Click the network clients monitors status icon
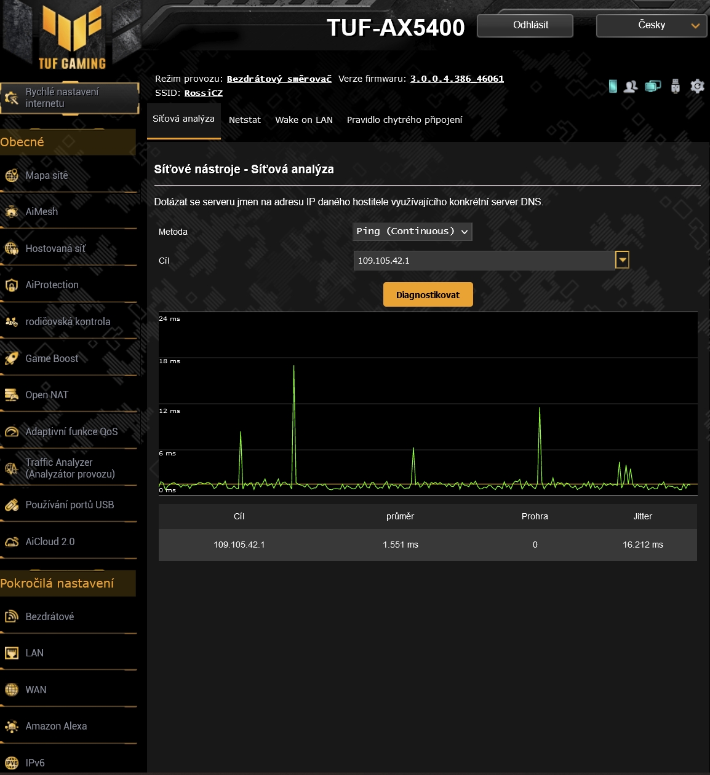 [x=653, y=87]
